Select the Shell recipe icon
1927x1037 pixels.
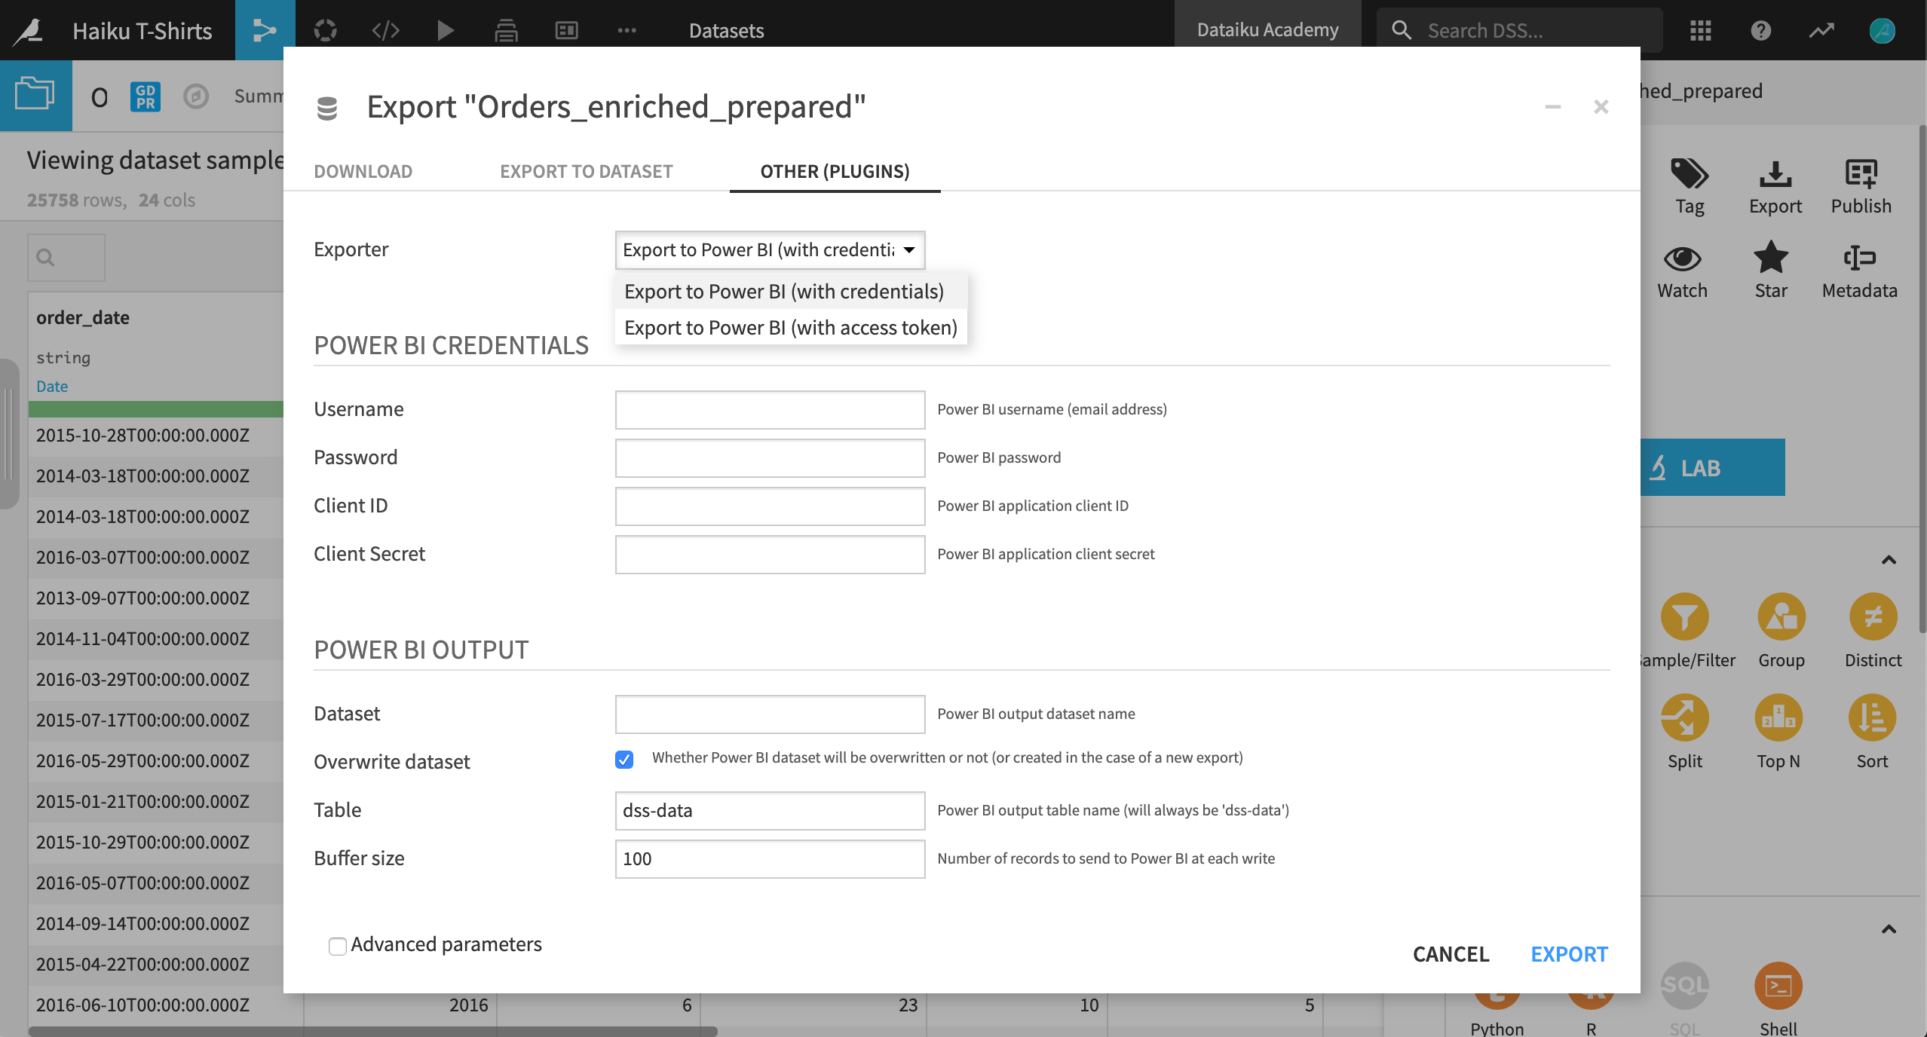1778,986
